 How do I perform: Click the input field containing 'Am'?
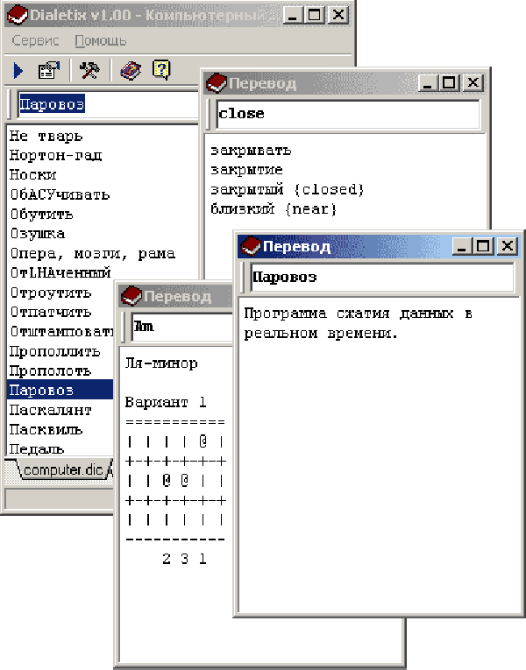pos(182,327)
